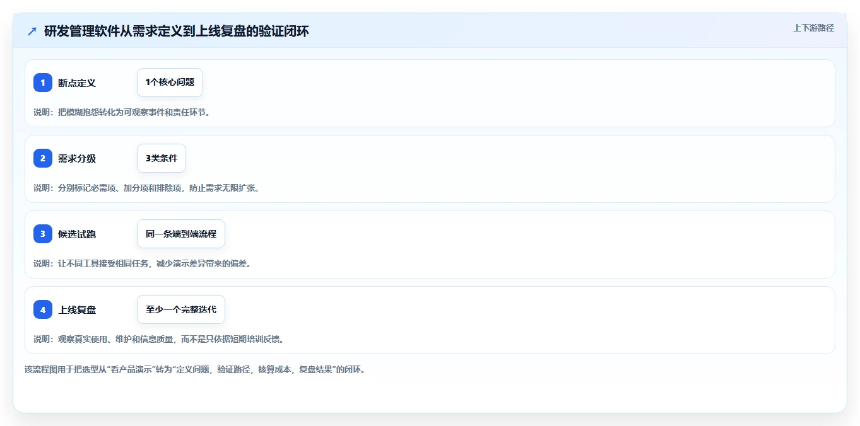
Task: Select the 至少一个完整迭代 chip
Action: click(x=181, y=309)
